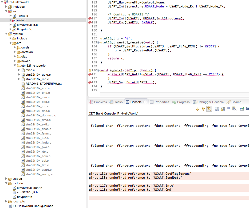Expand the ldscripts folder
The image size is (249, 208).
(x=6, y=201)
